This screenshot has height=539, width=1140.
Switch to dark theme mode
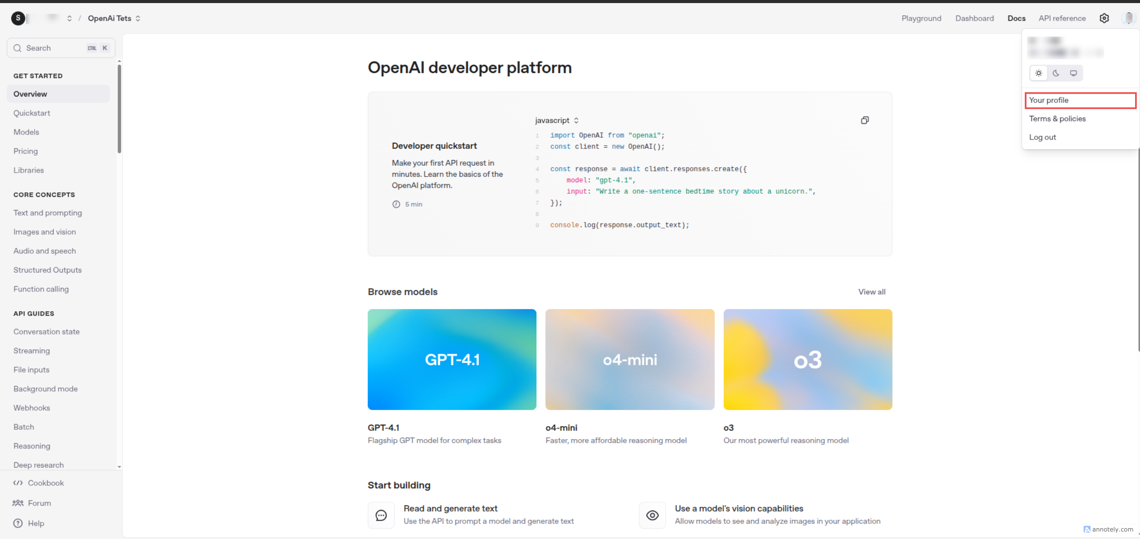[1056, 73]
